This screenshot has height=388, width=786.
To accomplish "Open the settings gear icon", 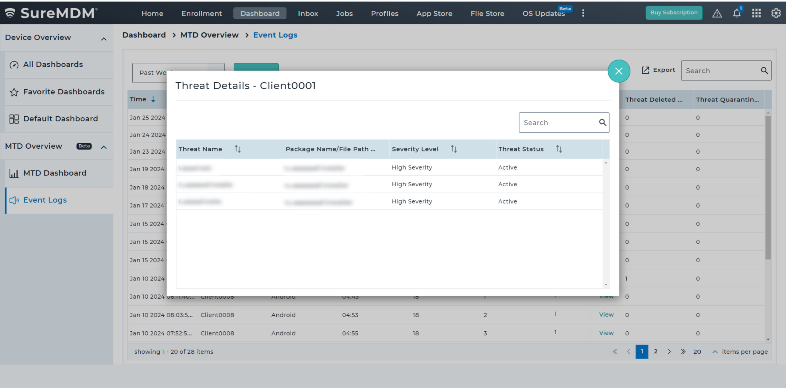I will pyautogui.click(x=776, y=13).
